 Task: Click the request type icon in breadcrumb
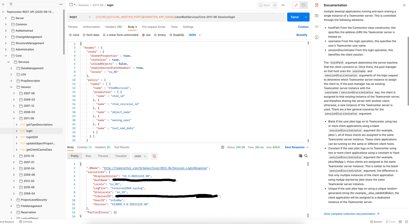coord(71,5)
